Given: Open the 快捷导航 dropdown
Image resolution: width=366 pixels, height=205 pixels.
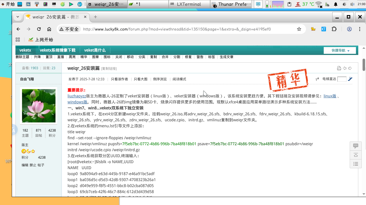Looking at the screenshot, I should [x=339, y=50].
